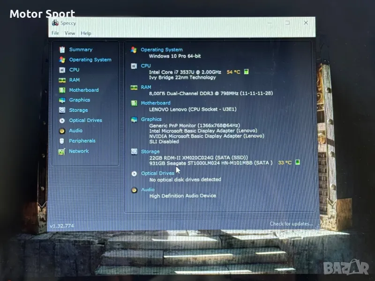Viewport: 375px width, 281px height.
Task: Select Operating System in the sidebar list
Action: [x=90, y=60]
